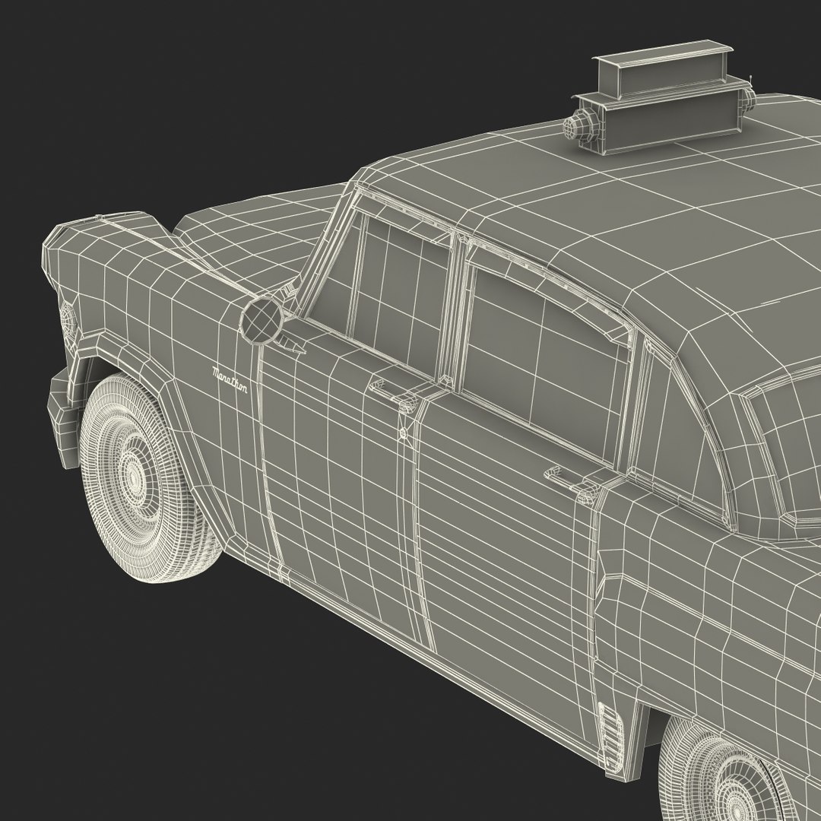
Task: Click the front door handle
Action: tap(395, 395)
